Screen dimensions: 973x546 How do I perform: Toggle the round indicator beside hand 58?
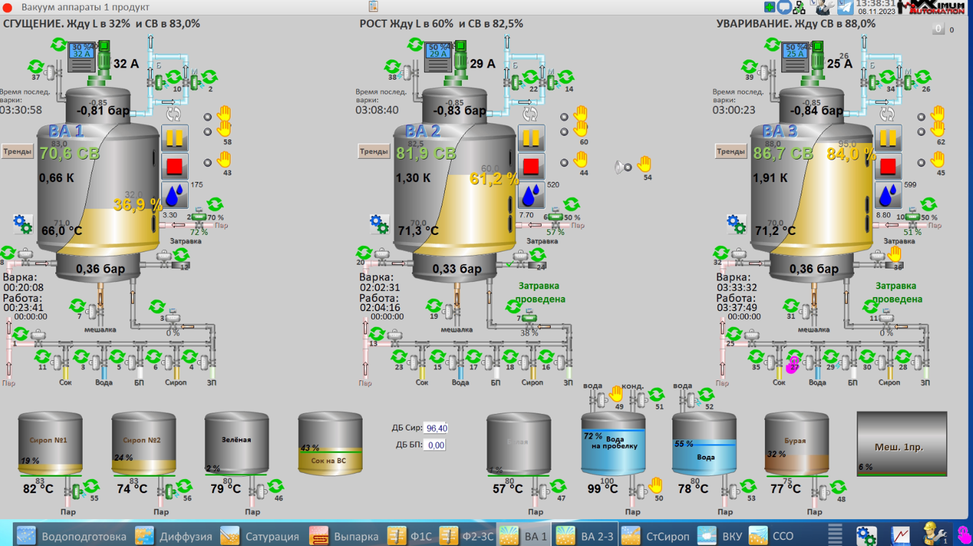(208, 132)
